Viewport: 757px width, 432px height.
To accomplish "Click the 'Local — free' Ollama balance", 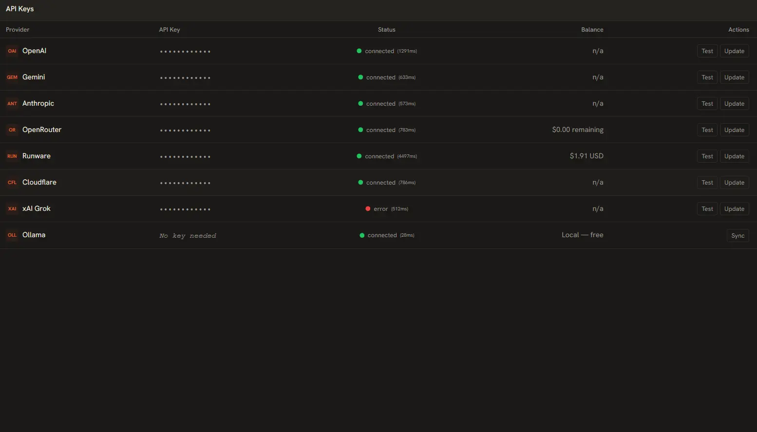I will click(583, 235).
